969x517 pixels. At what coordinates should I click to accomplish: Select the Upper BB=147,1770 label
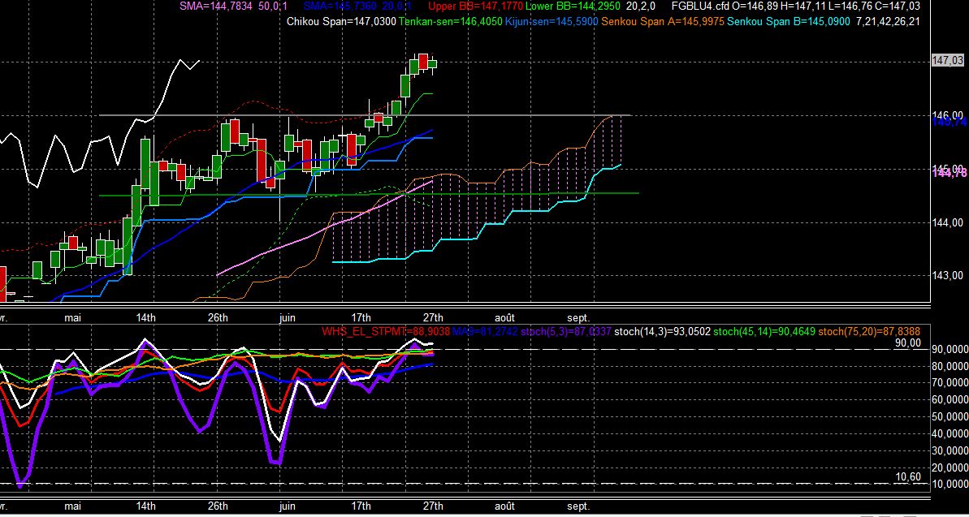pyautogui.click(x=476, y=6)
